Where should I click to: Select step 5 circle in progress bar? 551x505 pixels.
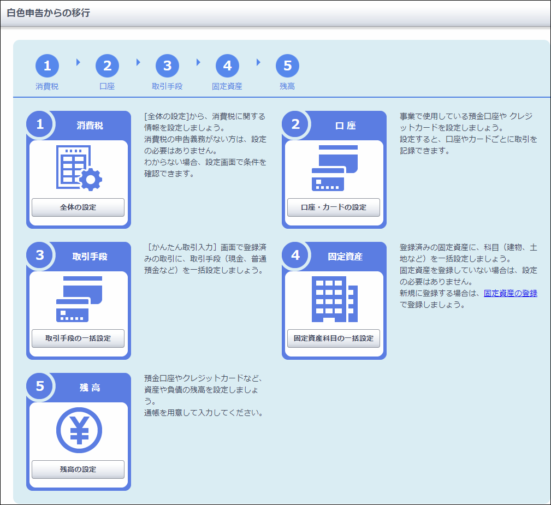pyautogui.click(x=287, y=67)
